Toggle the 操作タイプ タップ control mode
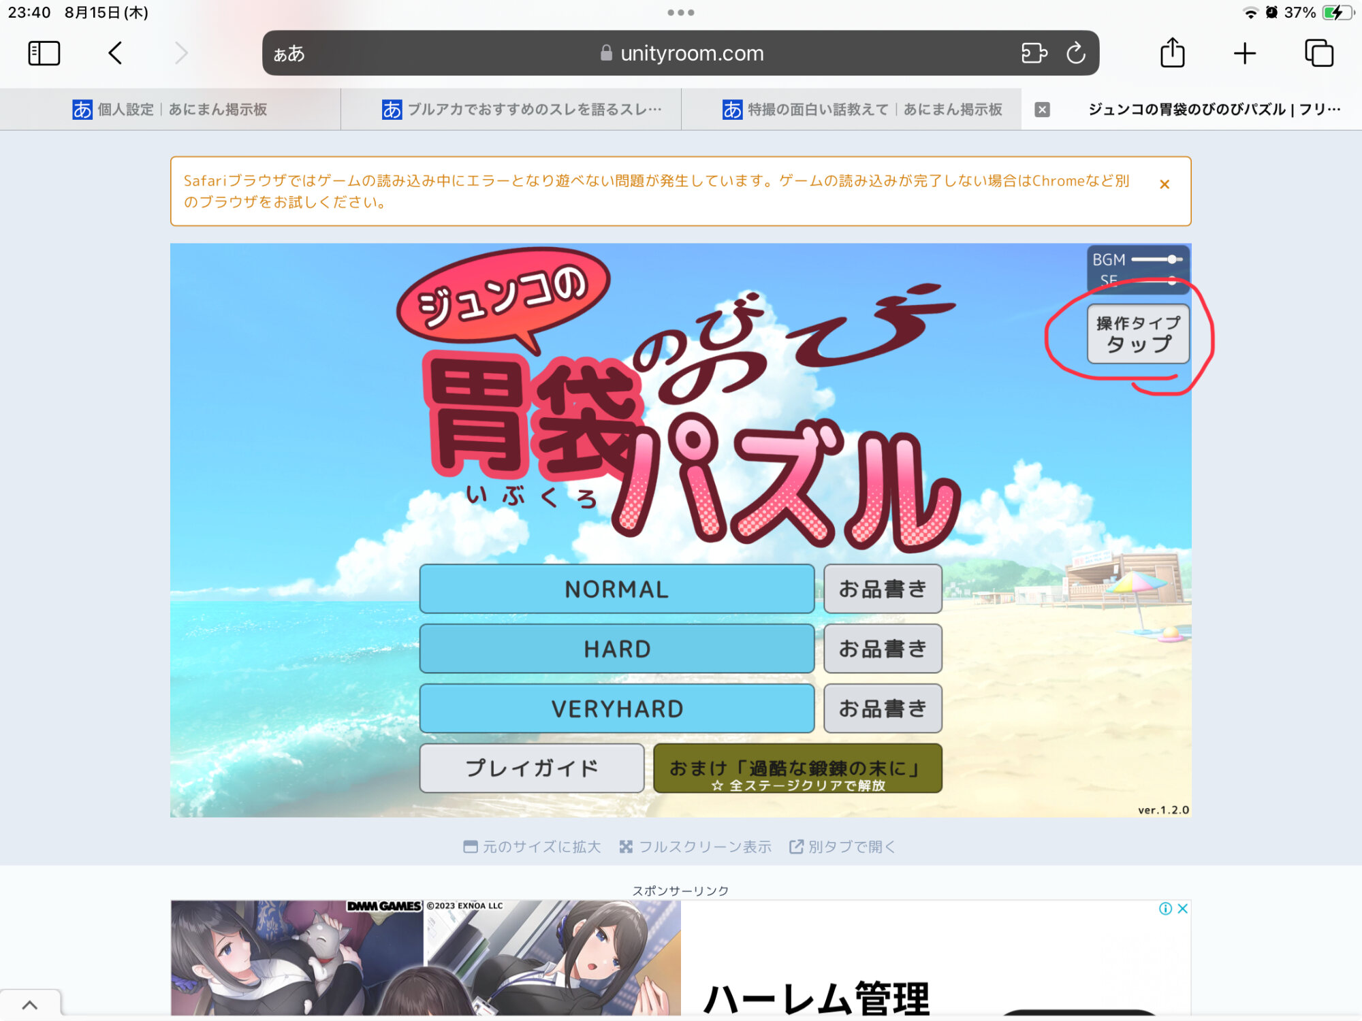The height and width of the screenshot is (1021, 1362). (1138, 334)
